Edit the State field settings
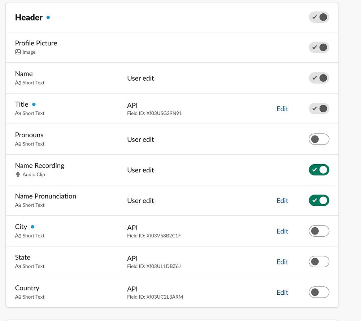Image resolution: width=361 pixels, height=321 pixels. pyautogui.click(x=282, y=262)
